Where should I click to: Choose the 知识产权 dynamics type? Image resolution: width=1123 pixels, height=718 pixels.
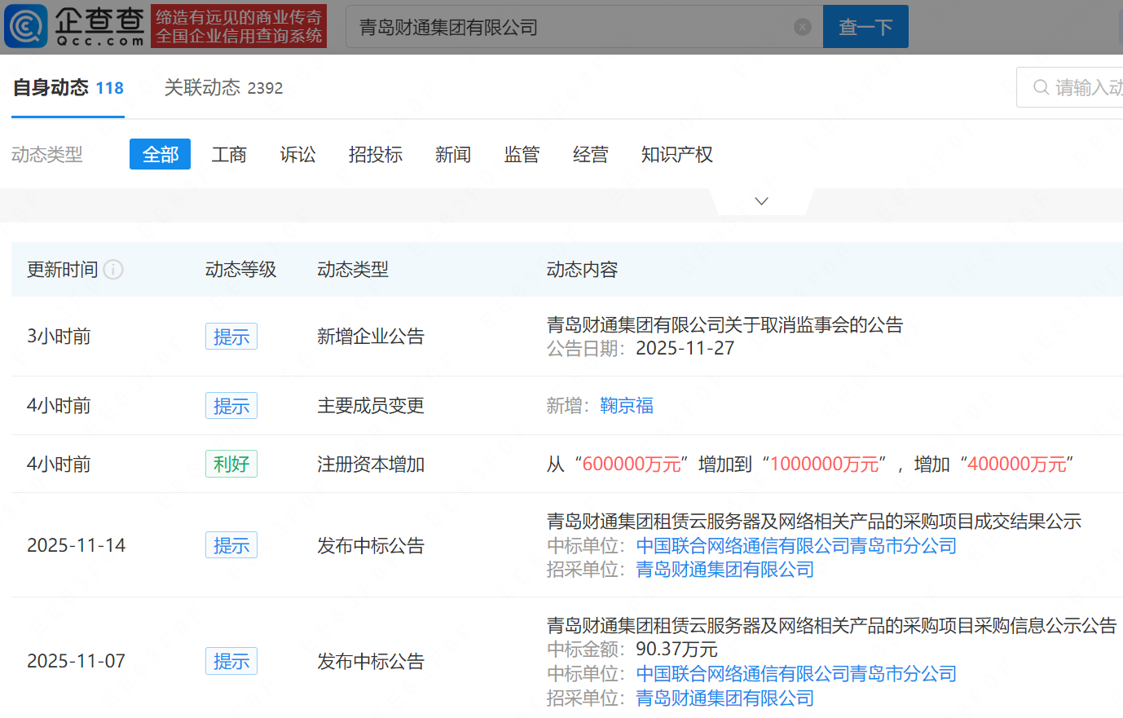tap(676, 155)
